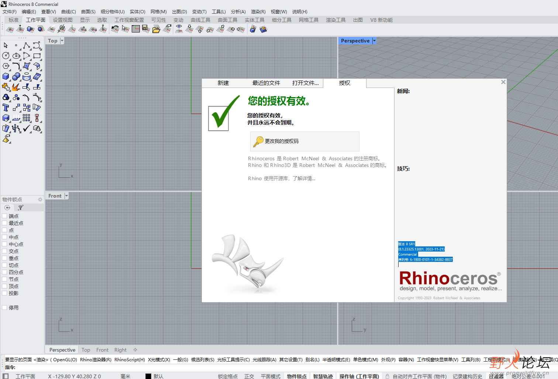
Task: Click the OpenGL(O) command option
Action: click(x=65, y=359)
